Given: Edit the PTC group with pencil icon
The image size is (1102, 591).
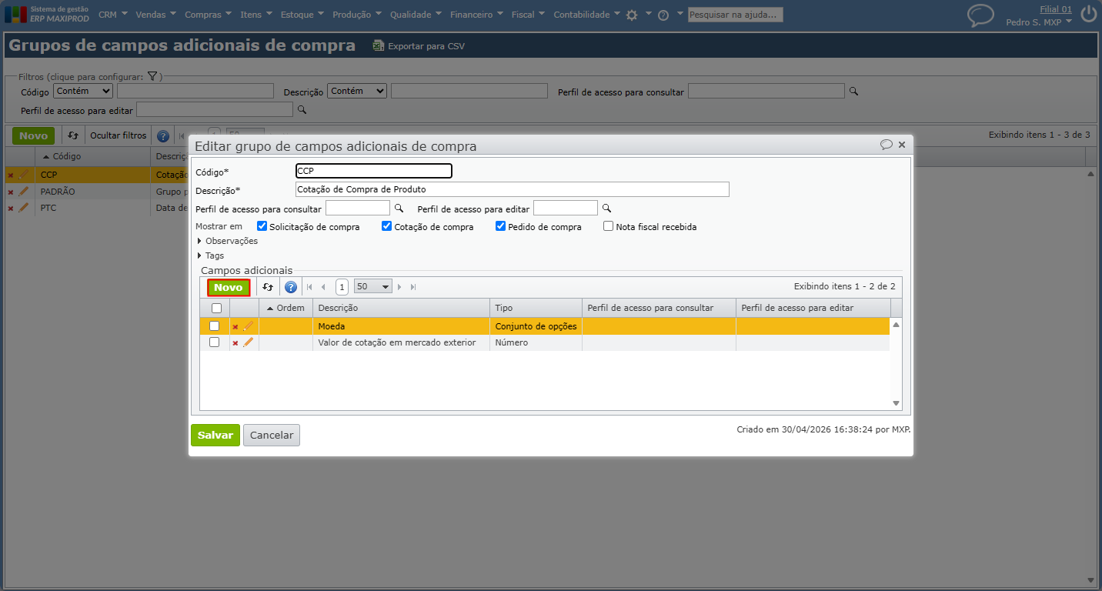Looking at the screenshot, I should 23,208.
